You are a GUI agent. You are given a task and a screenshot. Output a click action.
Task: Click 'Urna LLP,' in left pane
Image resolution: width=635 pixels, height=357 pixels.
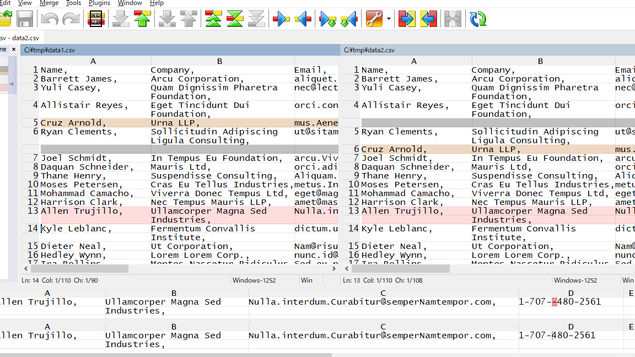pos(175,123)
